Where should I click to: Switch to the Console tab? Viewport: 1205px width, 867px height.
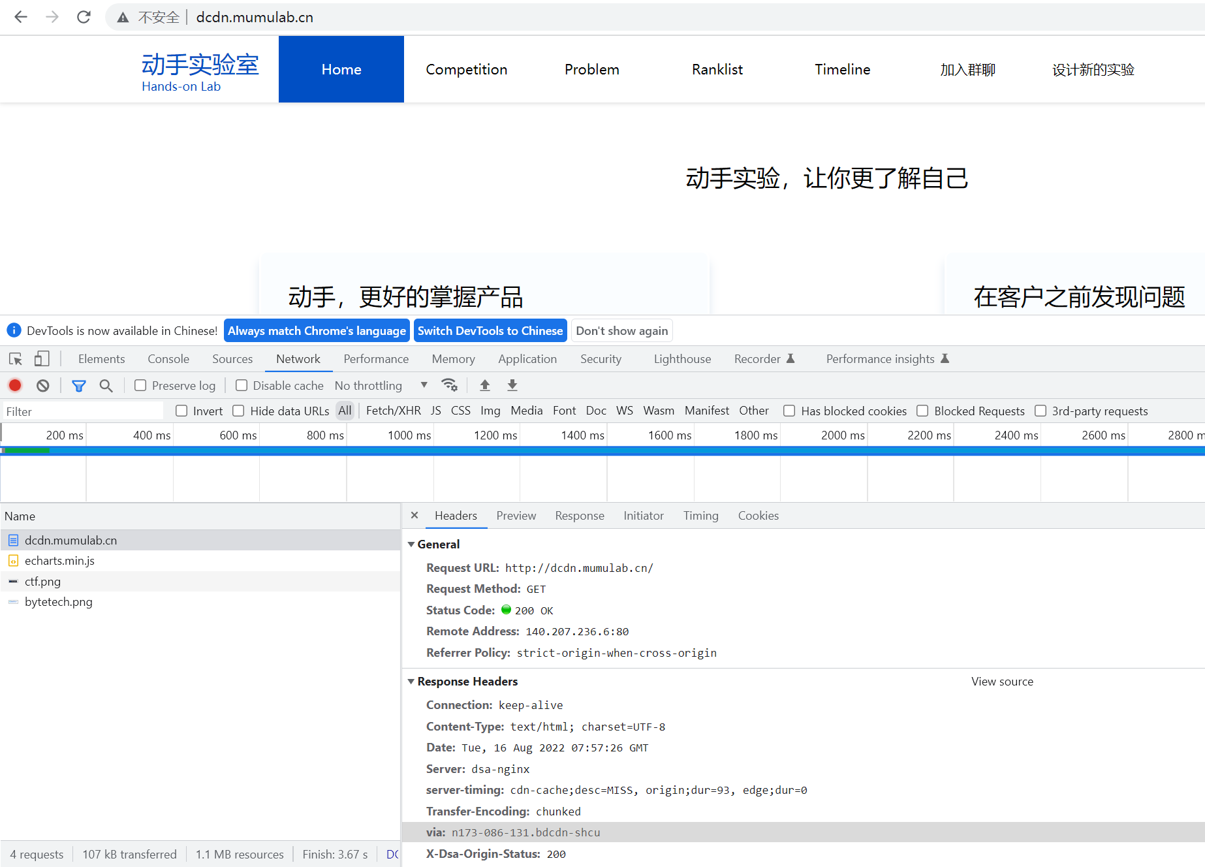168,359
